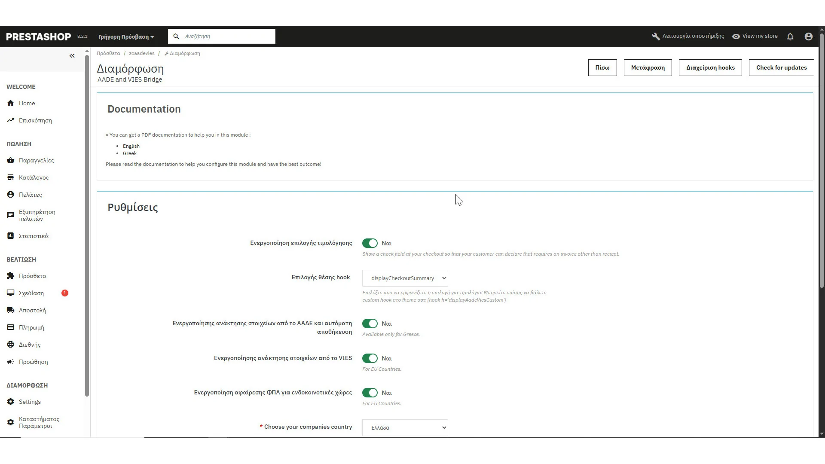
Task: Click the Παραγγελίες basket icon
Action: pyautogui.click(x=11, y=160)
